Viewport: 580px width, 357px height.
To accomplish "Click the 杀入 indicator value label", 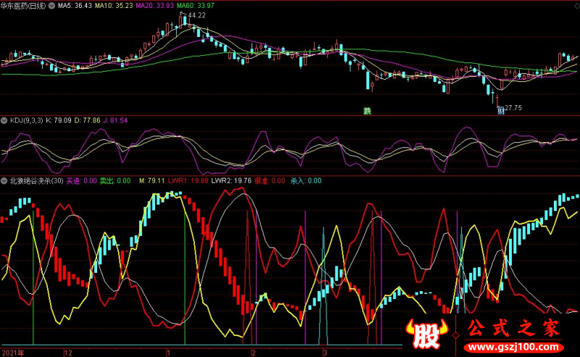I will pyautogui.click(x=305, y=181).
